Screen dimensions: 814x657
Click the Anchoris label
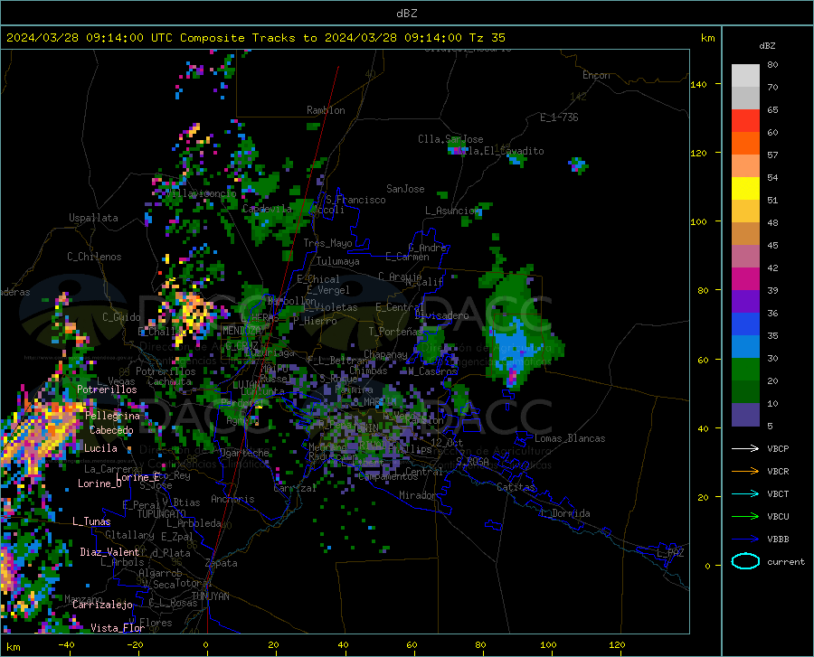tap(232, 500)
